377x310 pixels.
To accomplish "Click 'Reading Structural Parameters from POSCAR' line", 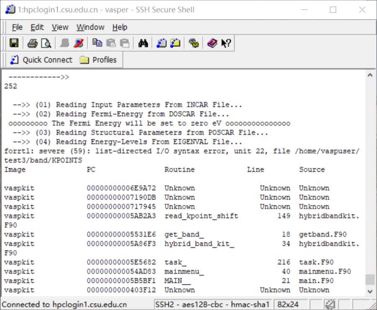I will [x=140, y=132].
